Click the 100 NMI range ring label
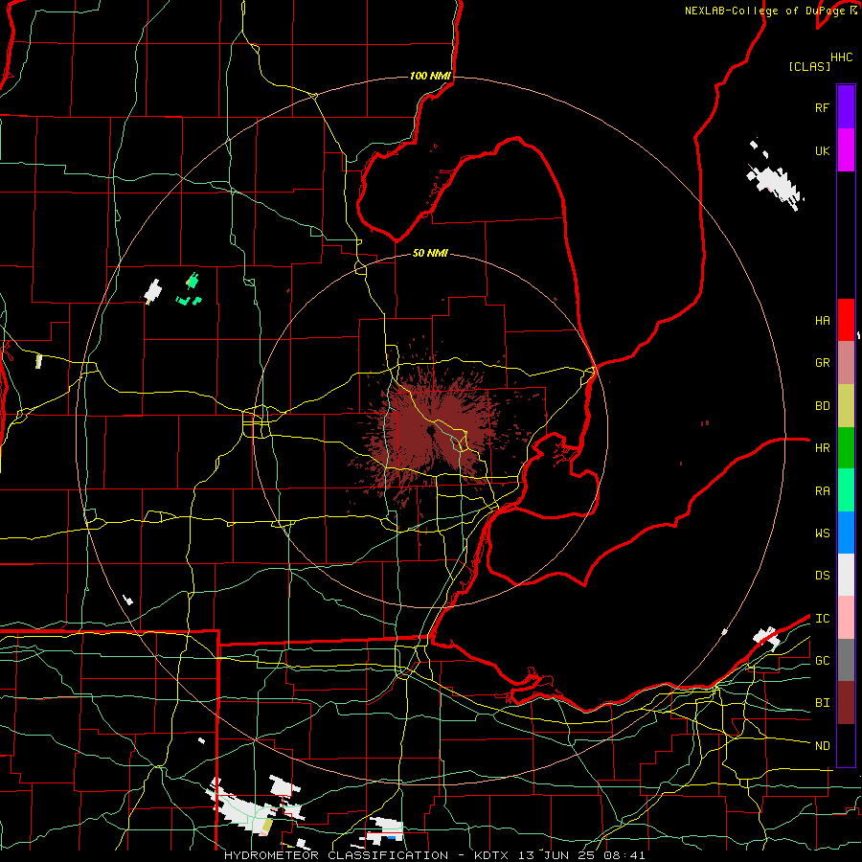The image size is (862, 862). click(430, 76)
